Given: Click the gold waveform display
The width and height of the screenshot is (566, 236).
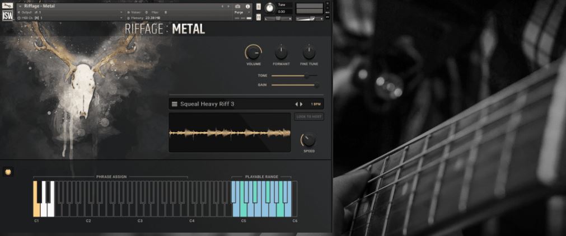Looking at the screenshot, I should (x=230, y=133).
